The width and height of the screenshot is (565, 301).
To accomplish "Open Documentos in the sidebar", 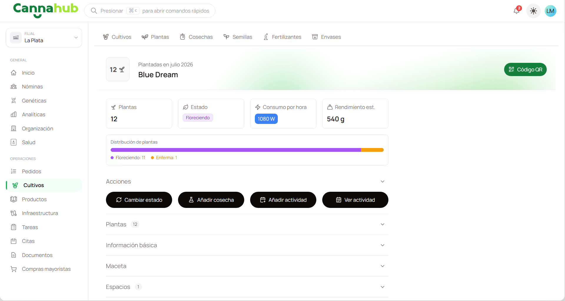I will click(x=44, y=255).
